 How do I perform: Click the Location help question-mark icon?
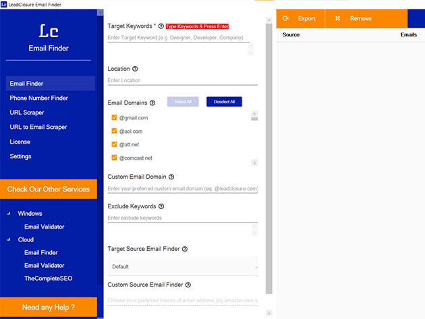pos(136,69)
